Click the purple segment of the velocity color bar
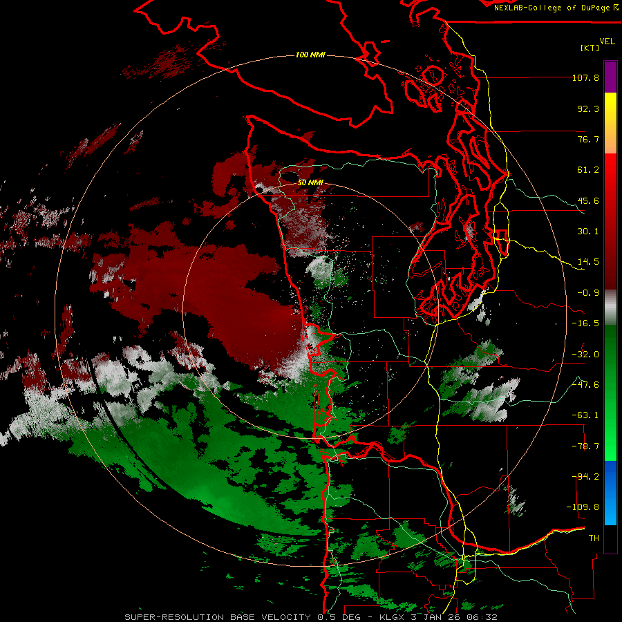 [610, 77]
